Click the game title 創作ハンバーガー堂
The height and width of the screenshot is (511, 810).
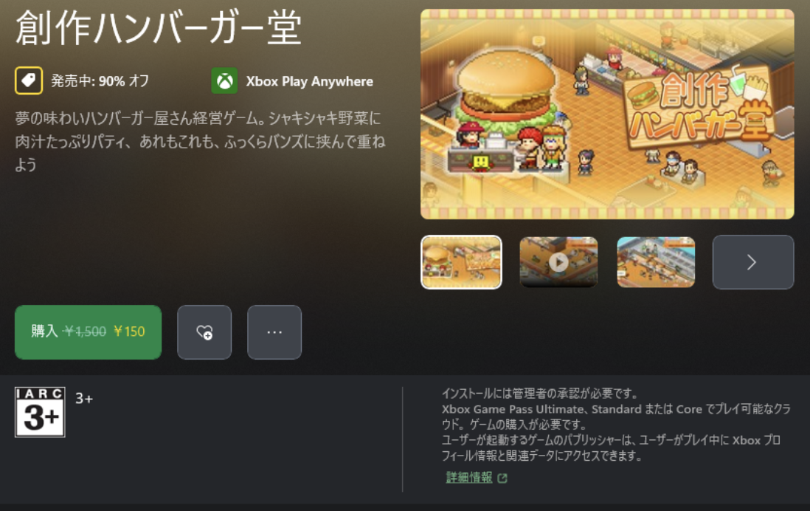[x=159, y=28]
